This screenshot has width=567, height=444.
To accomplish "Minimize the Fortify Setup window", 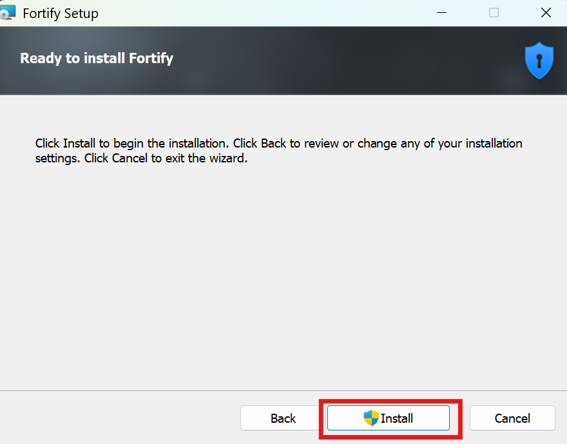I will [x=441, y=13].
